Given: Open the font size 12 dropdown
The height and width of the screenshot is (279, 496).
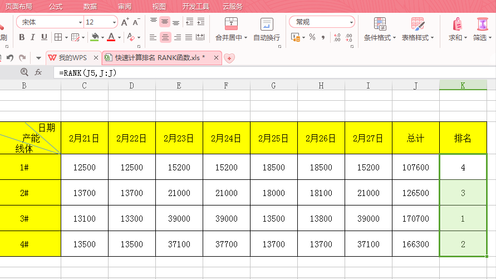Looking at the screenshot, I should 114,22.
